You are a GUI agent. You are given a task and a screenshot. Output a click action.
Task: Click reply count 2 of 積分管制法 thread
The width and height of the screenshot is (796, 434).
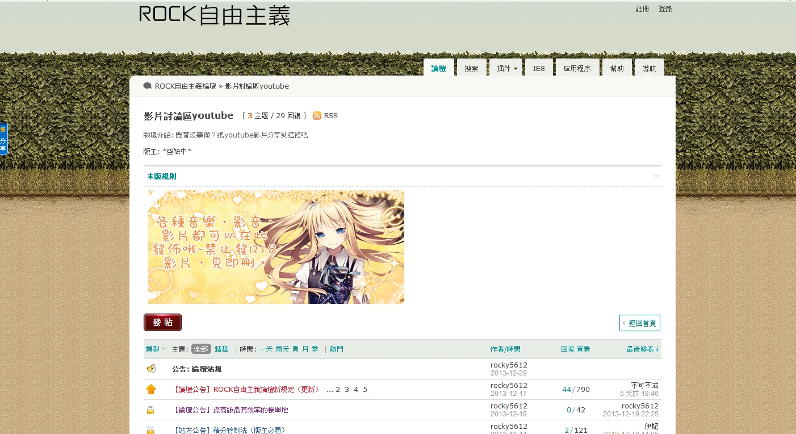coord(567,430)
